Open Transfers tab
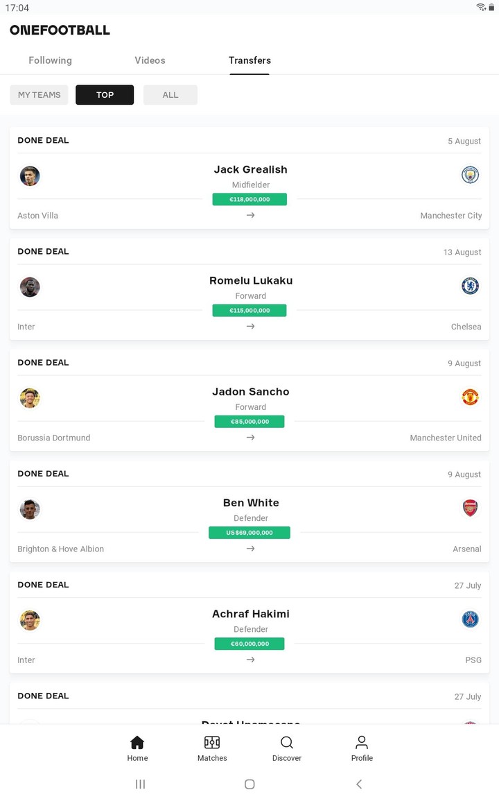The height and width of the screenshot is (799, 499). click(249, 60)
